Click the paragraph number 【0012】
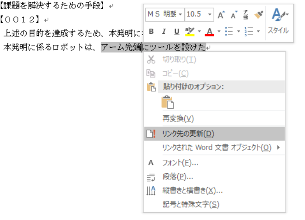 (x=20, y=19)
